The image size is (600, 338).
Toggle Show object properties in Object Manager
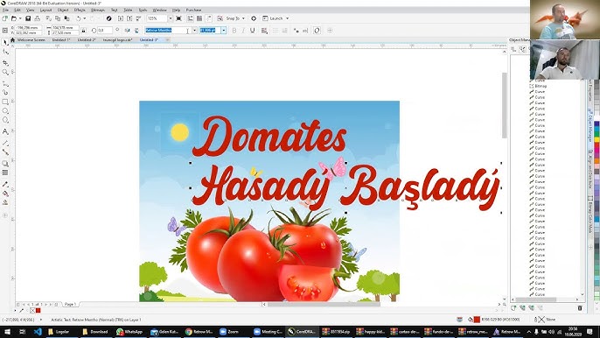513,49
